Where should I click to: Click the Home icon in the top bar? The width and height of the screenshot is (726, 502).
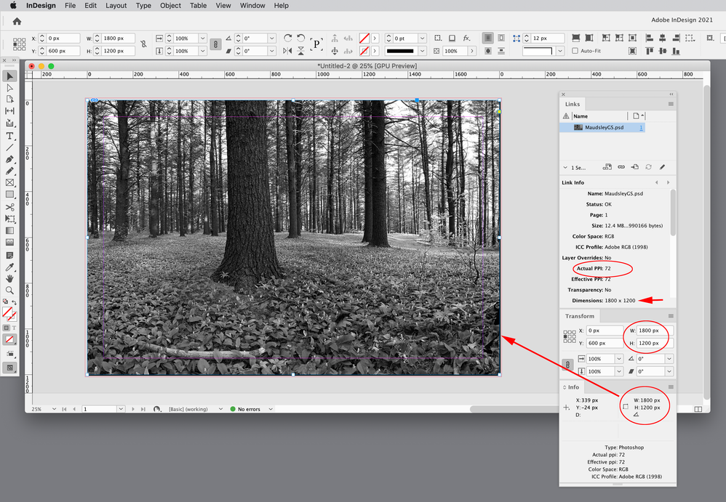coord(17,22)
